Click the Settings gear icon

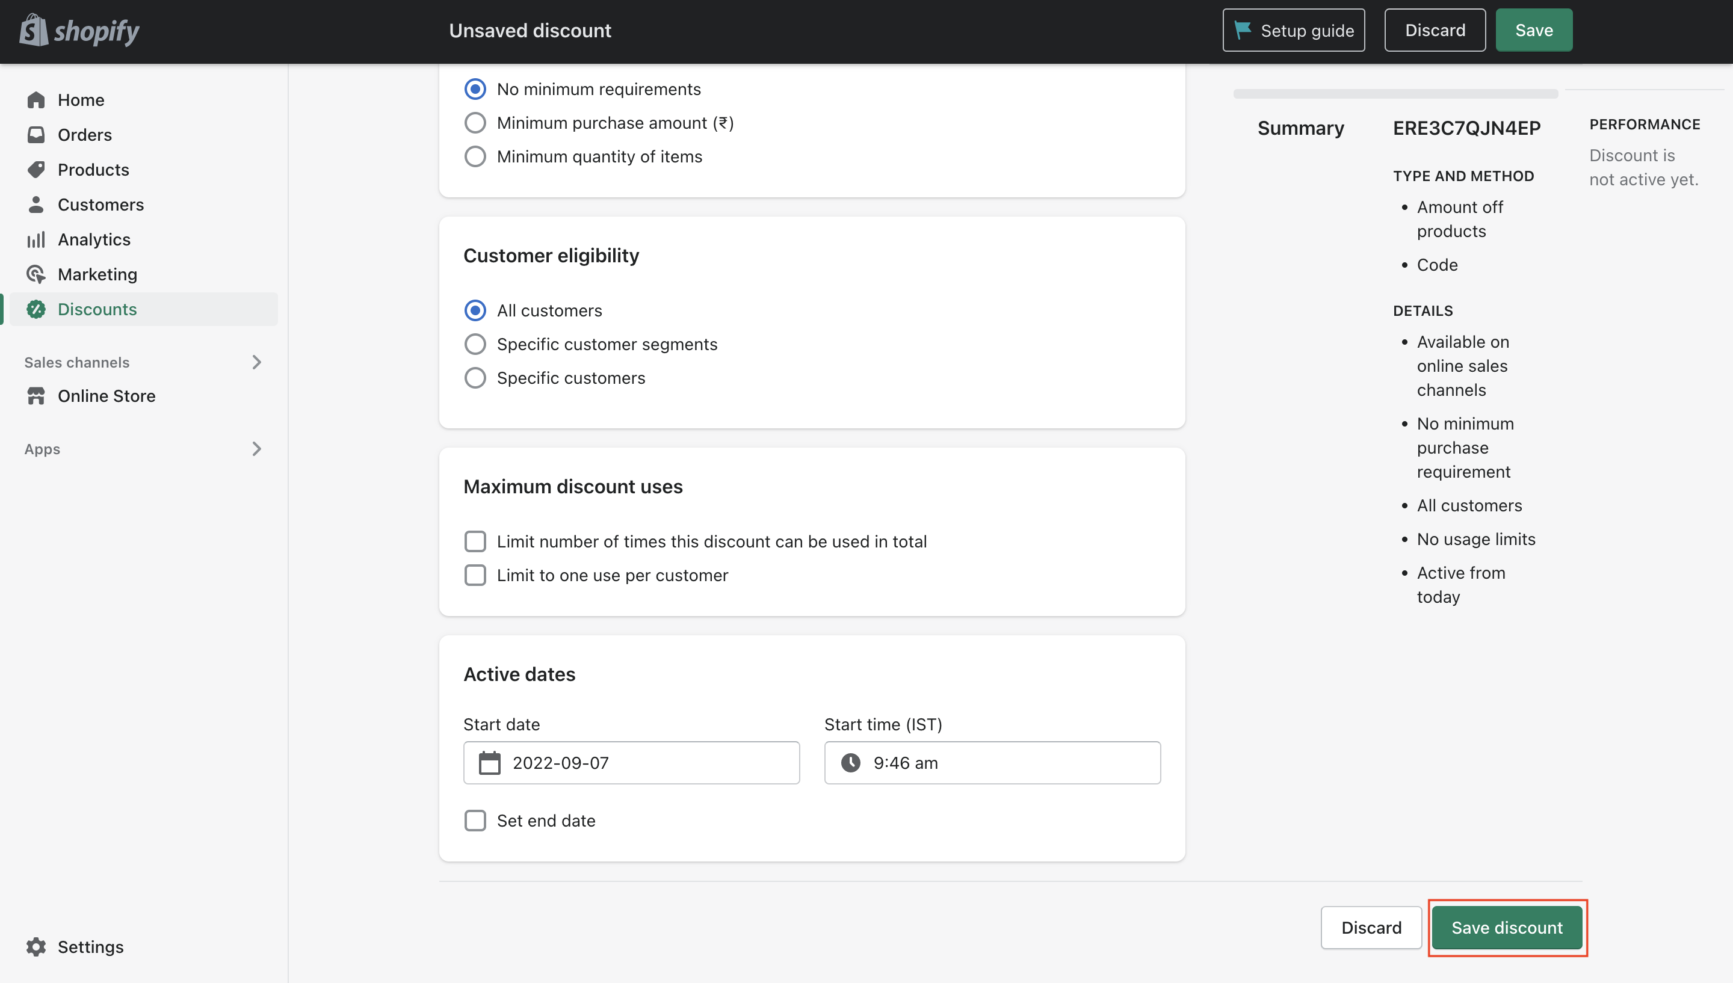coord(36,948)
